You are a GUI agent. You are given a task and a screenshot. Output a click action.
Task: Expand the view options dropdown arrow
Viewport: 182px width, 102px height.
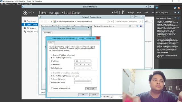[133, 26]
